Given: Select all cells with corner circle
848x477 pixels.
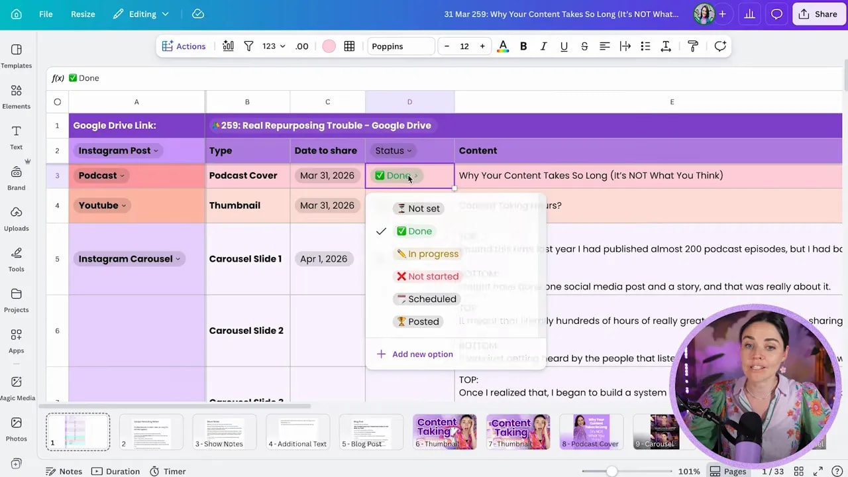Looking at the screenshot, I should point(57,102).
